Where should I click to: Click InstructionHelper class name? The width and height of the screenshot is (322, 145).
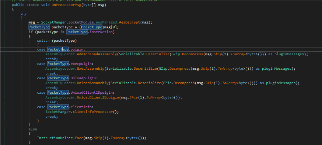[x=55, y=138]
